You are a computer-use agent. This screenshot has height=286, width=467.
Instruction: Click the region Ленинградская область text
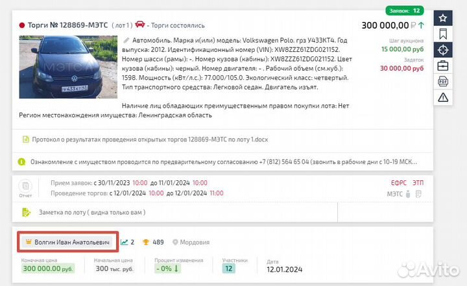(x=175, y=115)
